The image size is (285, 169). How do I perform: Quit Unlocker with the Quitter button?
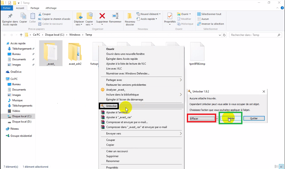click(254, 118)
